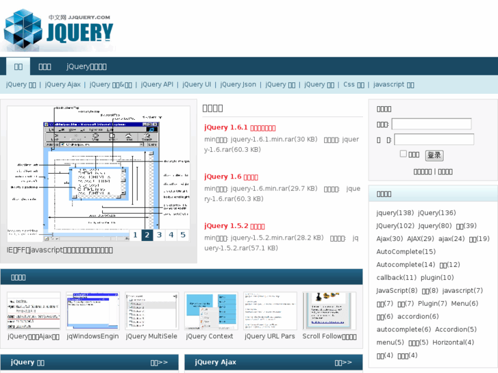
Task: Select the second main navigation tab
Action: [x=45, y=66]
